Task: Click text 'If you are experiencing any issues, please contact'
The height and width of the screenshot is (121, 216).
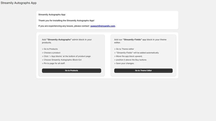Action: (64, 26)
